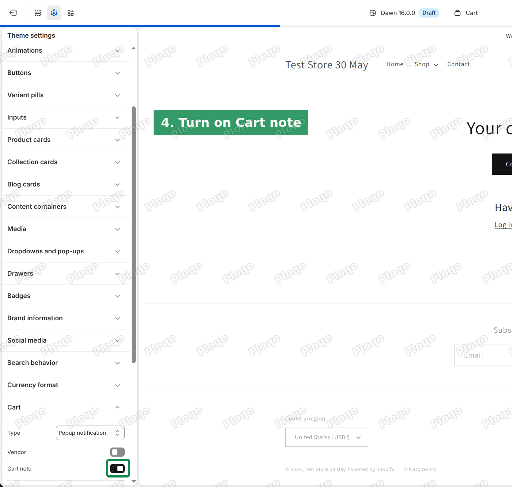Open the Sections panel icon
Viewport: 512px width, 487px height.
pos(38,13)
